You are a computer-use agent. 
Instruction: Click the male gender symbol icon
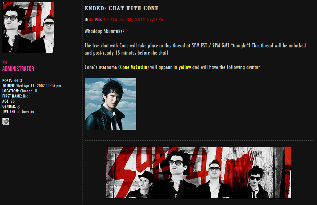pos(19,106)
